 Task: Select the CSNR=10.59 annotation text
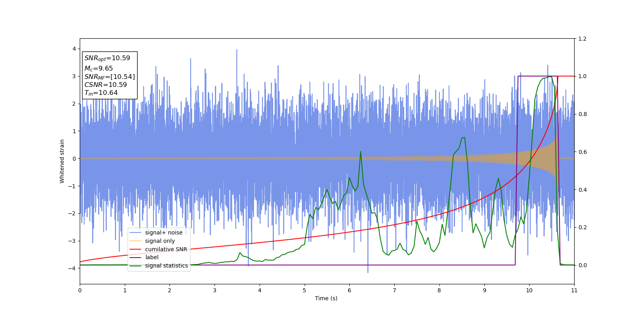point(106,85)
